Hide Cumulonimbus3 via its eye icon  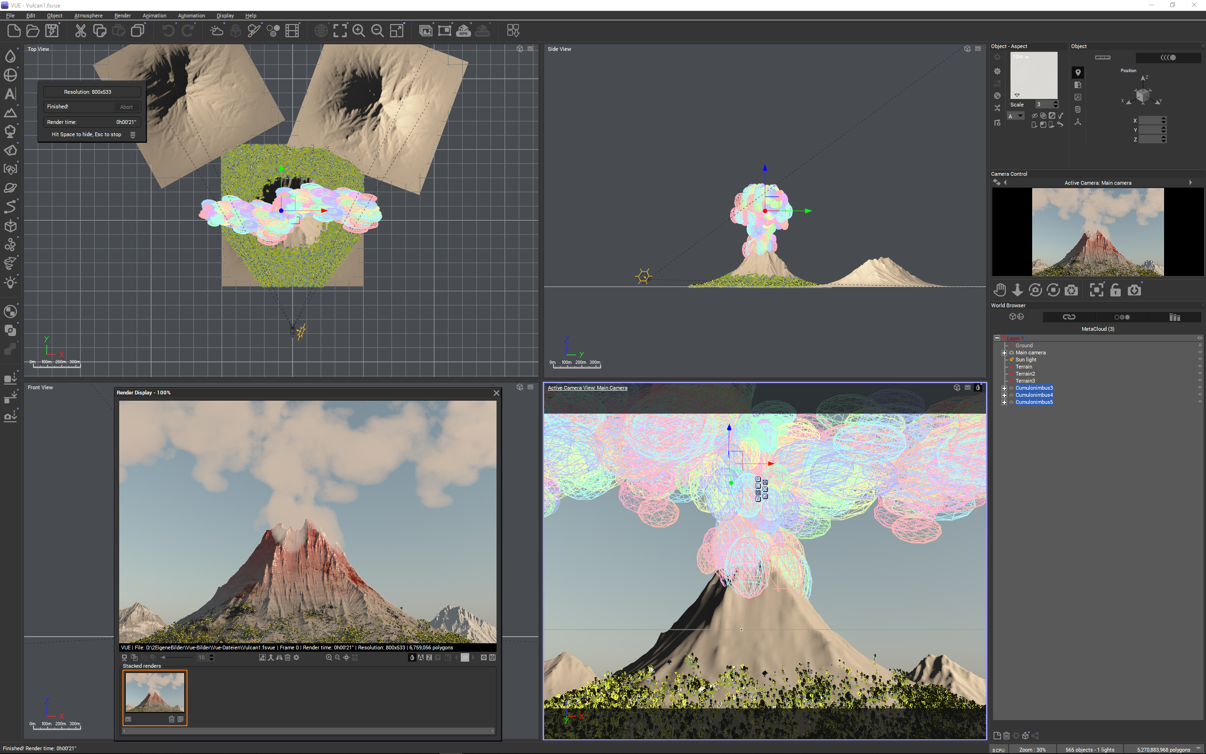1199,388
